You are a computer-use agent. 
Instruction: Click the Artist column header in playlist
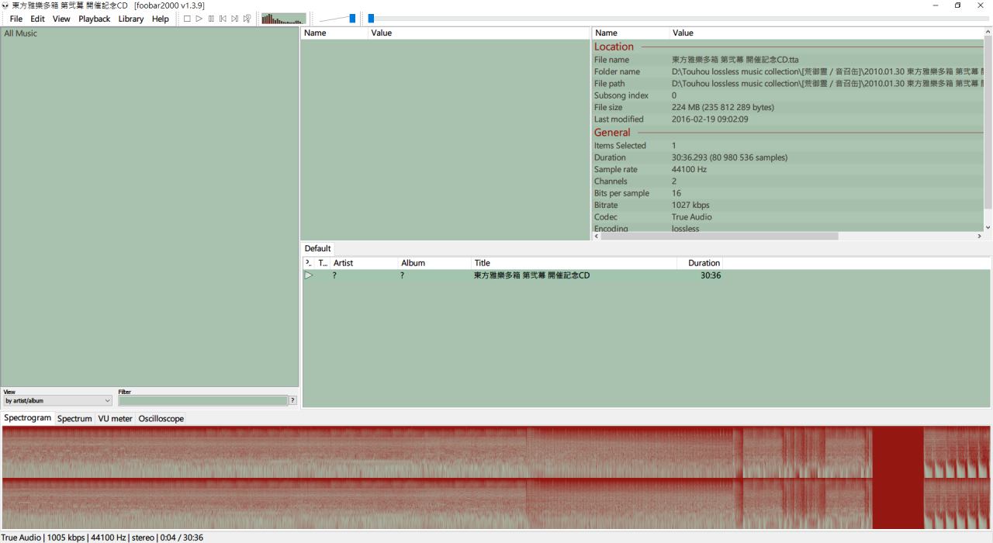(365, 263)
